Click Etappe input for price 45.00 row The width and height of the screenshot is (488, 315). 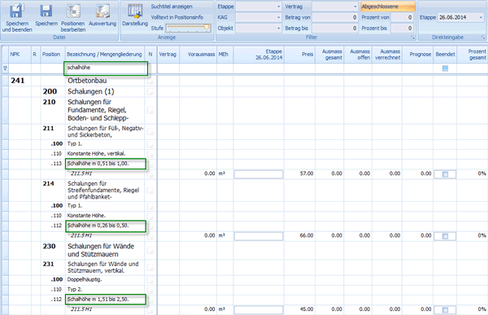pyautogui.click(x=259, y=309)
